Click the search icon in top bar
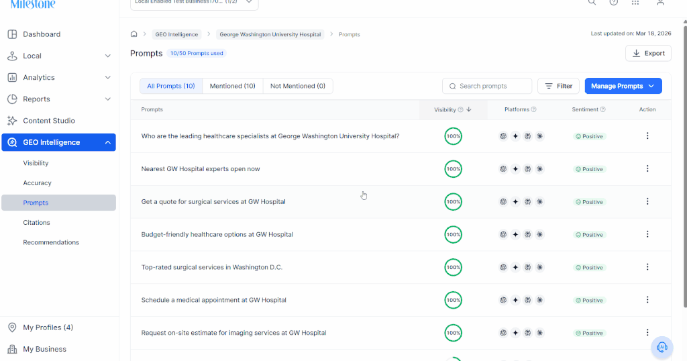The height and width of the screenshot is (361, 687). pos(592,2)
